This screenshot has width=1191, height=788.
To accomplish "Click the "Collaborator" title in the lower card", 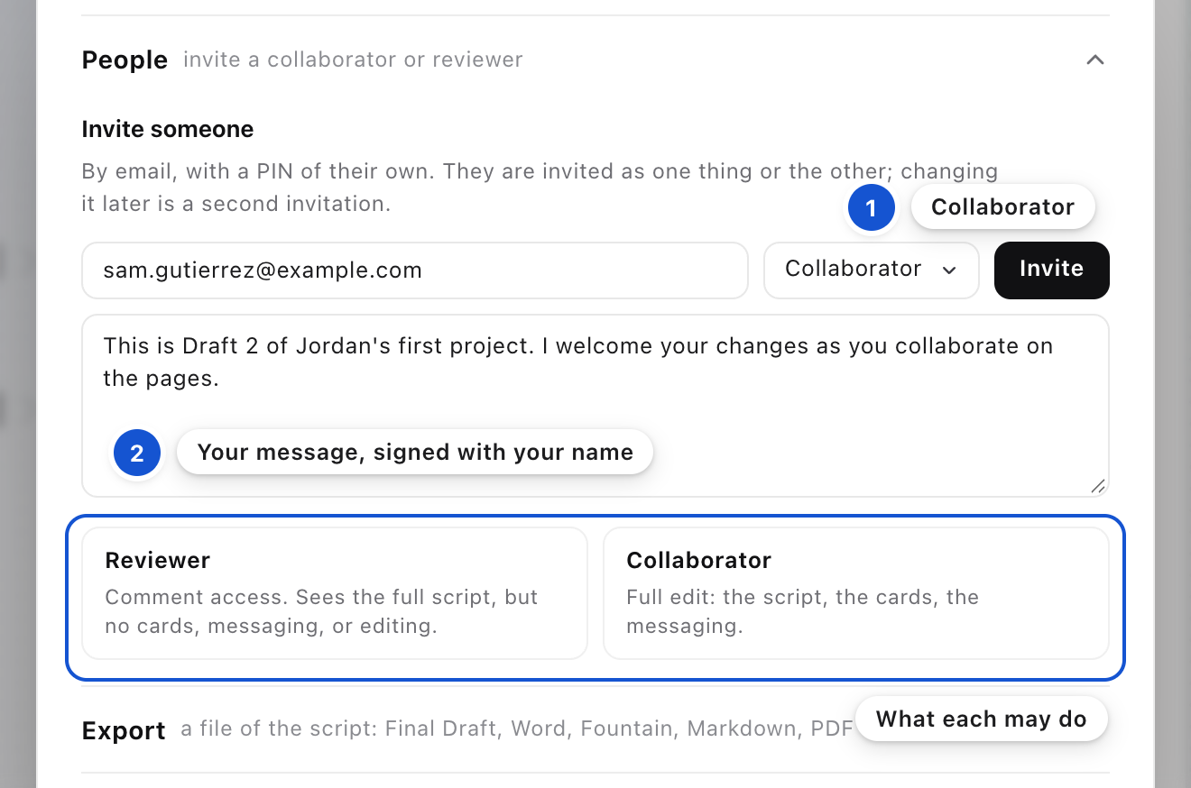I will coord(699,560).
